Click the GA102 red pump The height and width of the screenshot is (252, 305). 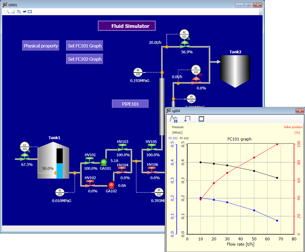[111, 185]
